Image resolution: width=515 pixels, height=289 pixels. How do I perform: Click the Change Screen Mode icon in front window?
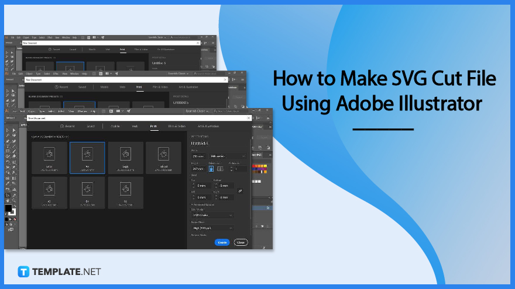click(11, 229)
